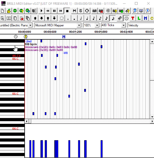Open the book manual icon
The height and width of the screenshot is (158, 154).
click(141, 11)
